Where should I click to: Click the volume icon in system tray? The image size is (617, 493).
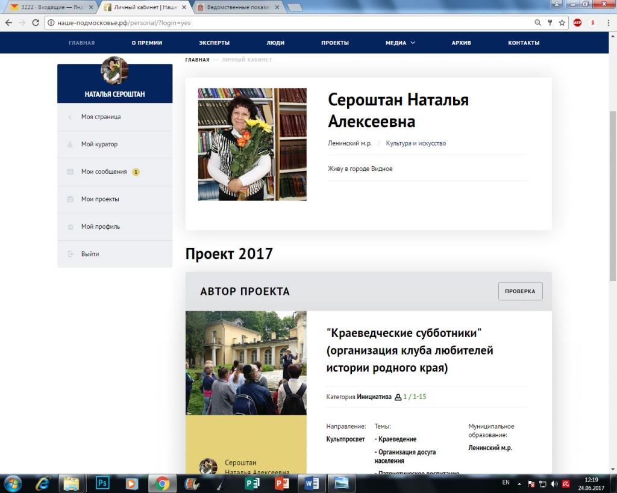pyautogui.click(x=554, y=483)
